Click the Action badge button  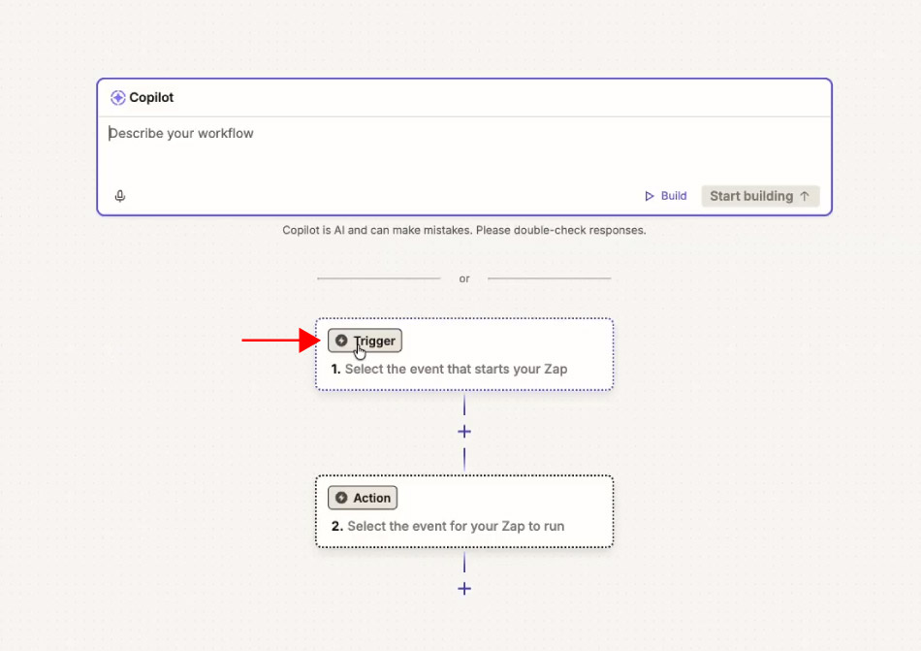point(363,498)
